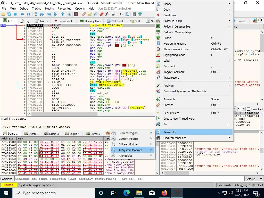Open the Labels toolbar icon
Screen dimensions: 264x198
95,14
